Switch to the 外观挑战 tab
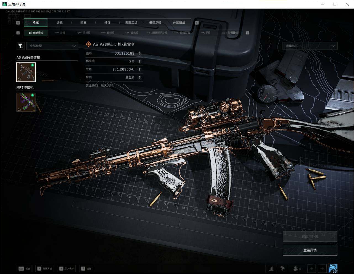This screenshot has height=274, width=354. click(x=179, y=23)
